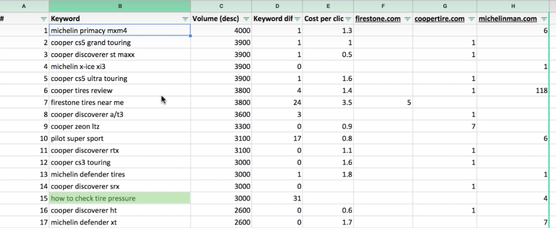Click michelinman.com rank value 118

(x=513, y=90)
